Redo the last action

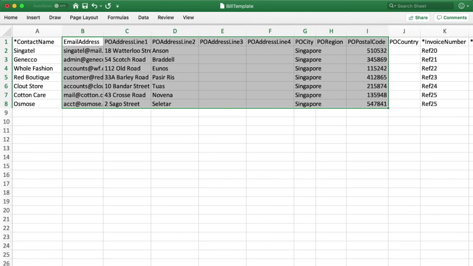(108, 6)
